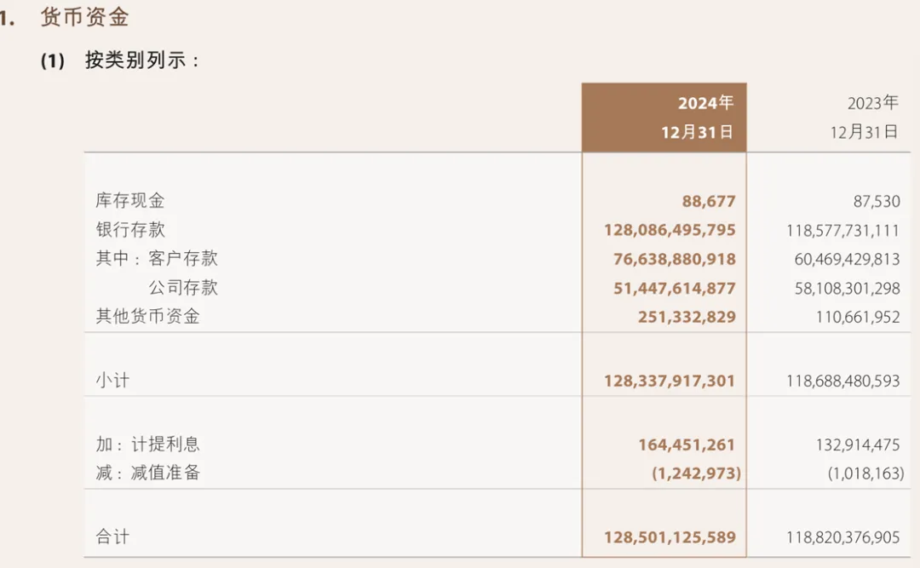Click the 货币资金 section heading
The height and width of the screenshot is (568, 920).
pos(84,17)
